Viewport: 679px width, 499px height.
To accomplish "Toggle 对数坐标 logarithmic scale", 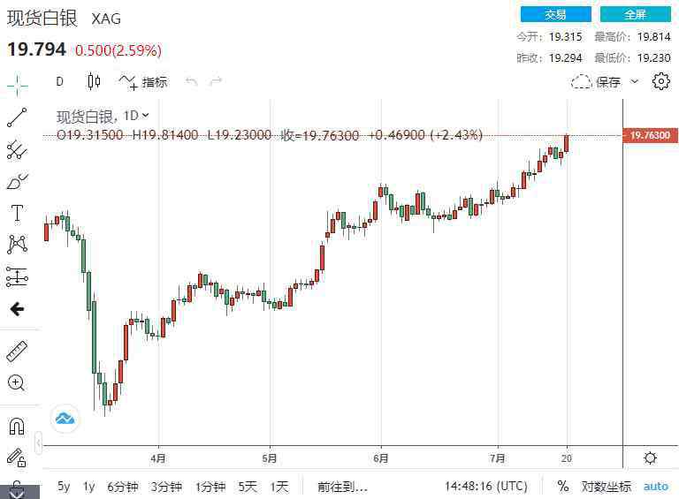I will pos(606,487).
